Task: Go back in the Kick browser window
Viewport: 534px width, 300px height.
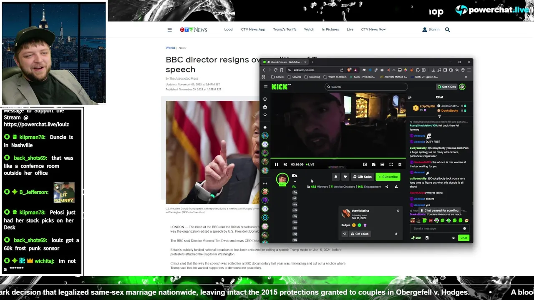Action: (264, 70)
